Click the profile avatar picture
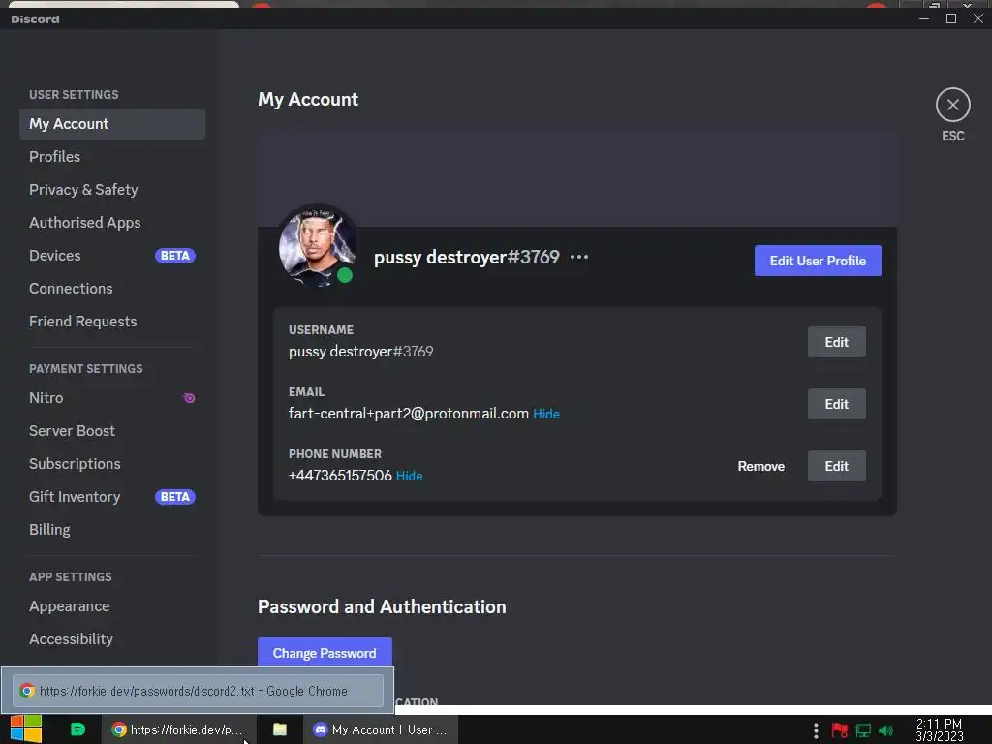The image size is (992, 744). click(317, 245)
